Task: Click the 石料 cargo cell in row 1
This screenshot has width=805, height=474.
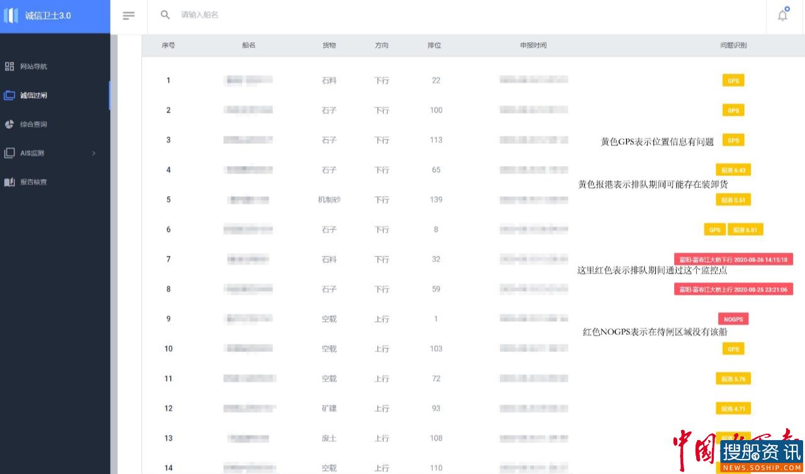Action: click(330, 80)
